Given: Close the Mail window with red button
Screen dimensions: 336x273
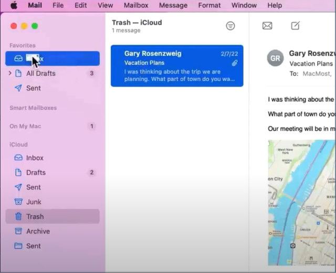Looking at the screenshot, I should tap(14, 26).
